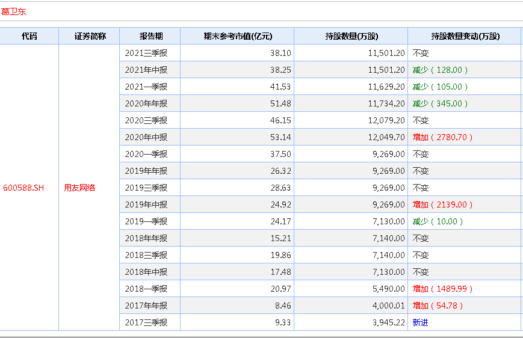Image resolution: width=523 pixels, height=338 pixels.
Task: Select the 2018一季报 report period cell
Action: coord(146,289)
